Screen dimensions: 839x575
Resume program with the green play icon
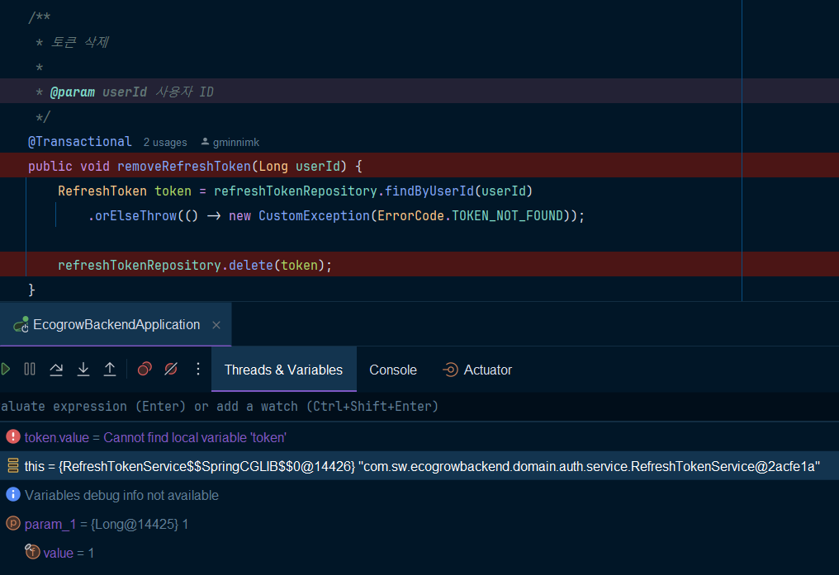(x=5, y=370)
